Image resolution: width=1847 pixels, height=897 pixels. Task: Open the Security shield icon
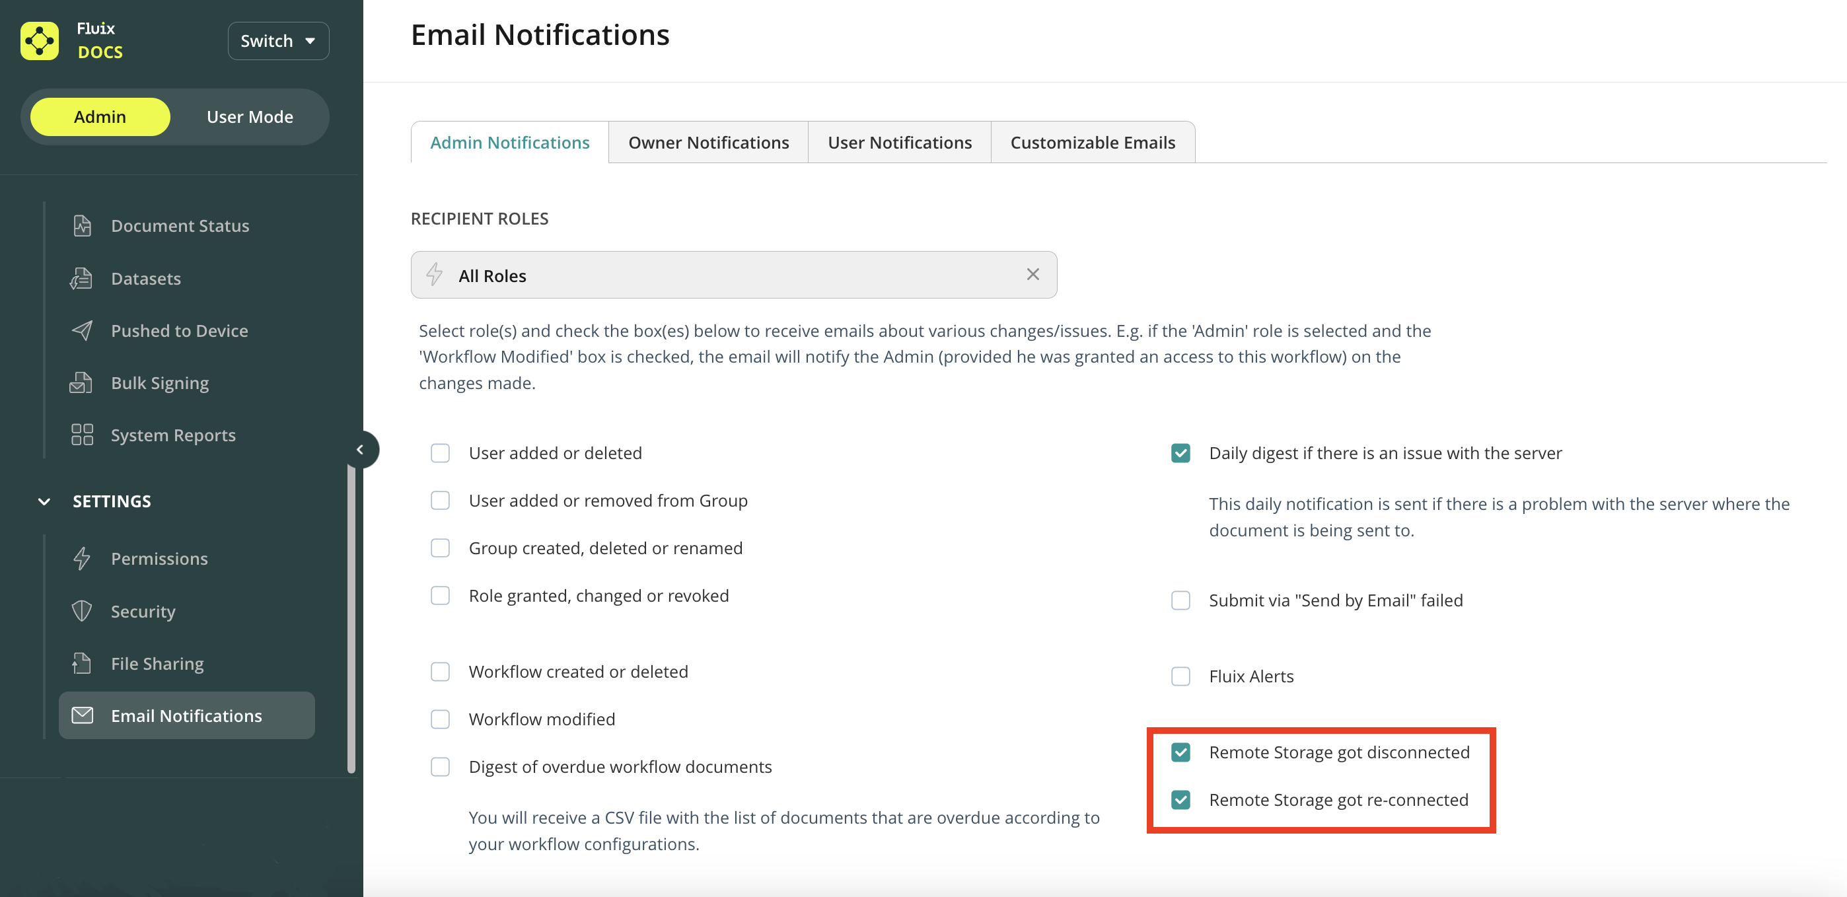click(x=82, y=611)
